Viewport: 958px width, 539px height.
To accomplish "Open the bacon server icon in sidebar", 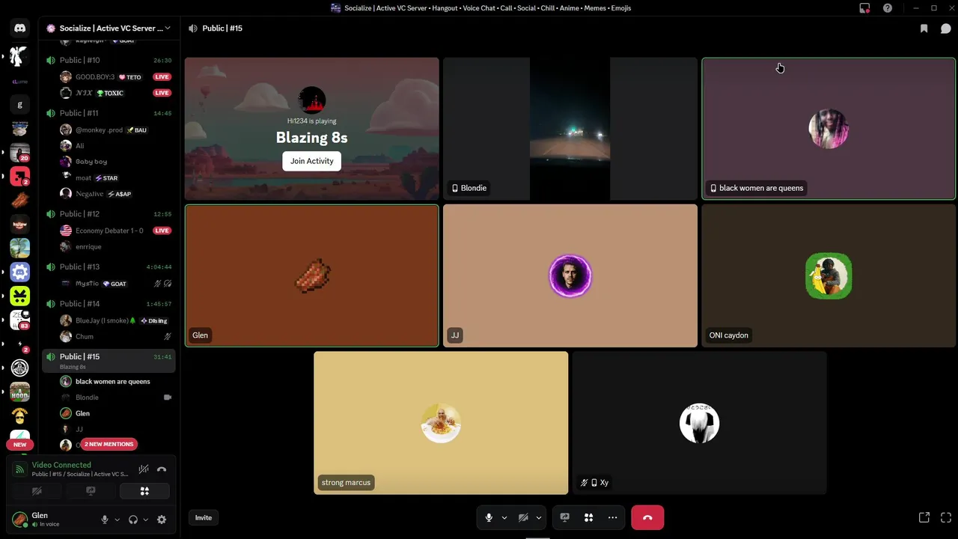I will [x=19, y=200].
